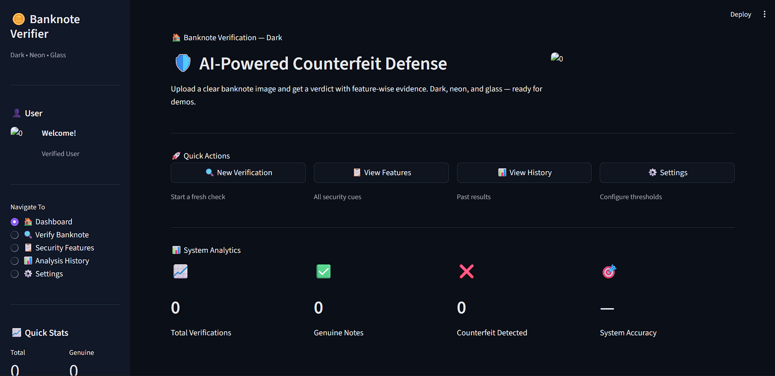Click the Deploy button
The height and width of the screenshot is (376, 775).
[x=740, y=14]
